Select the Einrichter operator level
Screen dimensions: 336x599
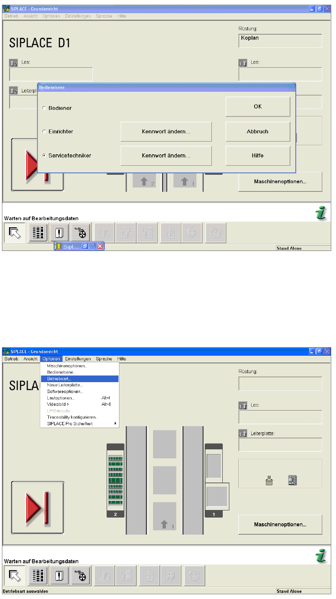coord(45,131)
